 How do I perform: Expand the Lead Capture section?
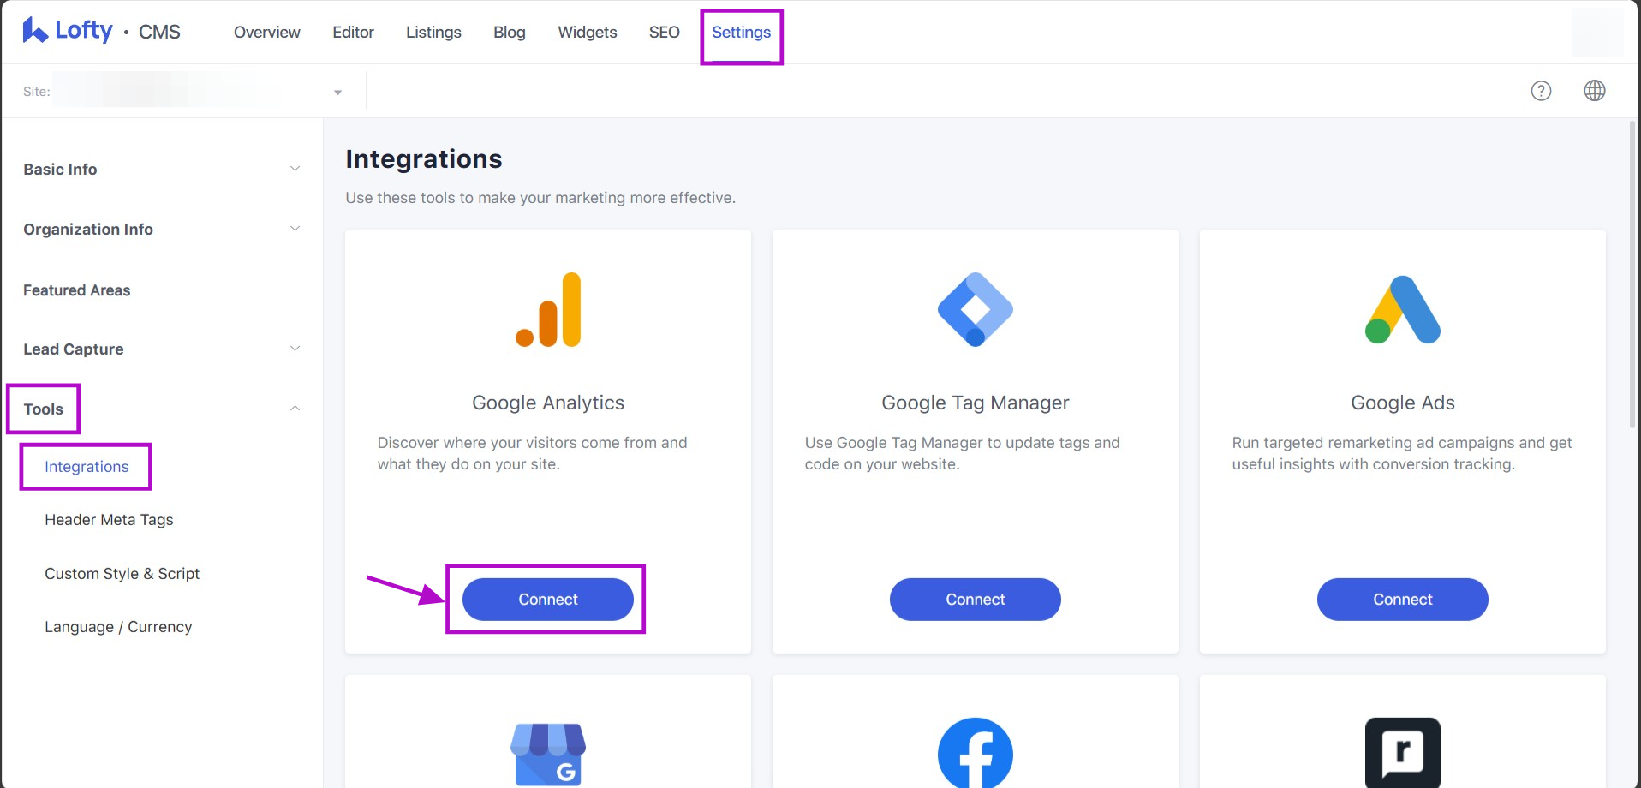295,349
